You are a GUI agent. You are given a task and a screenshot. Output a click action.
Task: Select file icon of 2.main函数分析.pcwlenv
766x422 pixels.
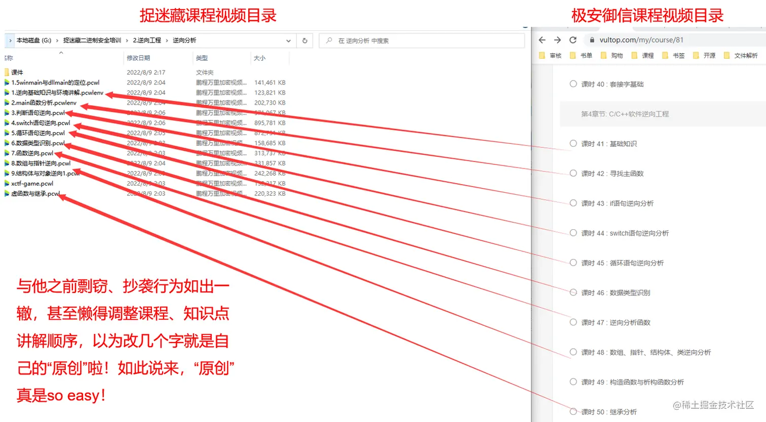point(7,103)
